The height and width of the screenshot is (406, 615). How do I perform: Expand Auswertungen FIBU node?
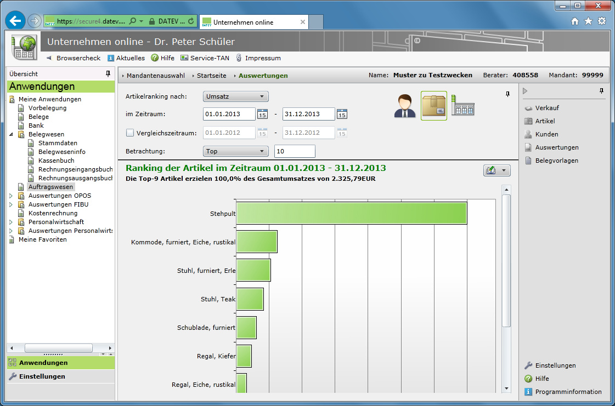point(10,204)
